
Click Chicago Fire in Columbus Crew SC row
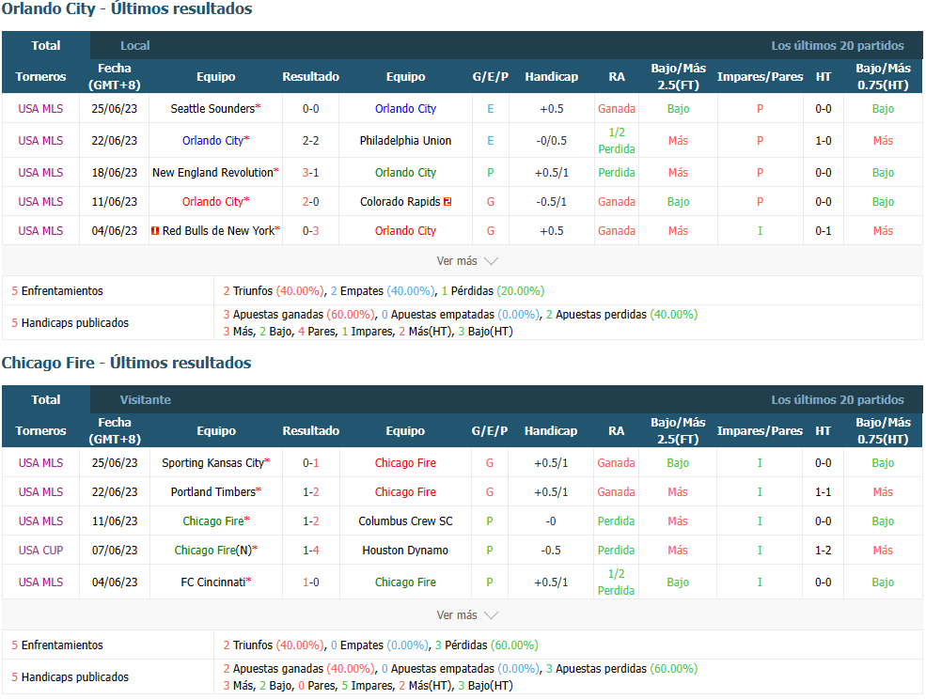click(213, 521)
